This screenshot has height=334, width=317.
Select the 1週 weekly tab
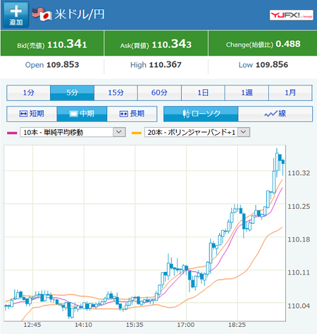(246, 93)
